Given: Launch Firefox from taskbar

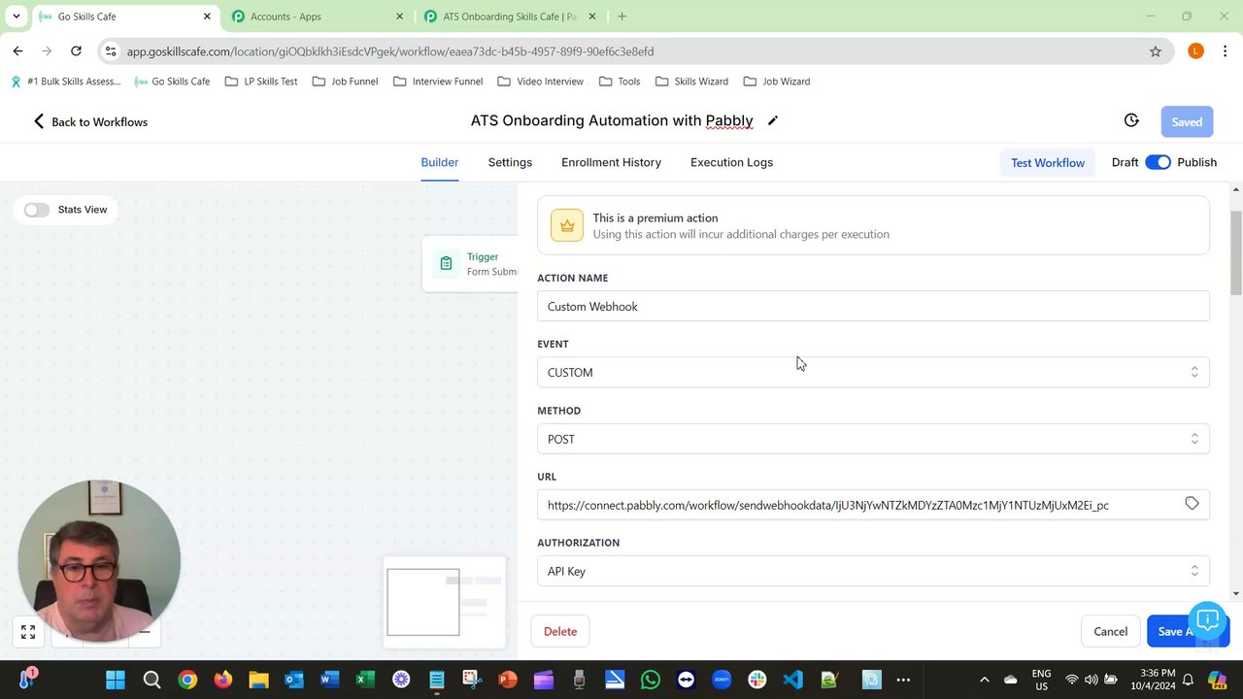Looking at the screenshot, I should [223, 680].
